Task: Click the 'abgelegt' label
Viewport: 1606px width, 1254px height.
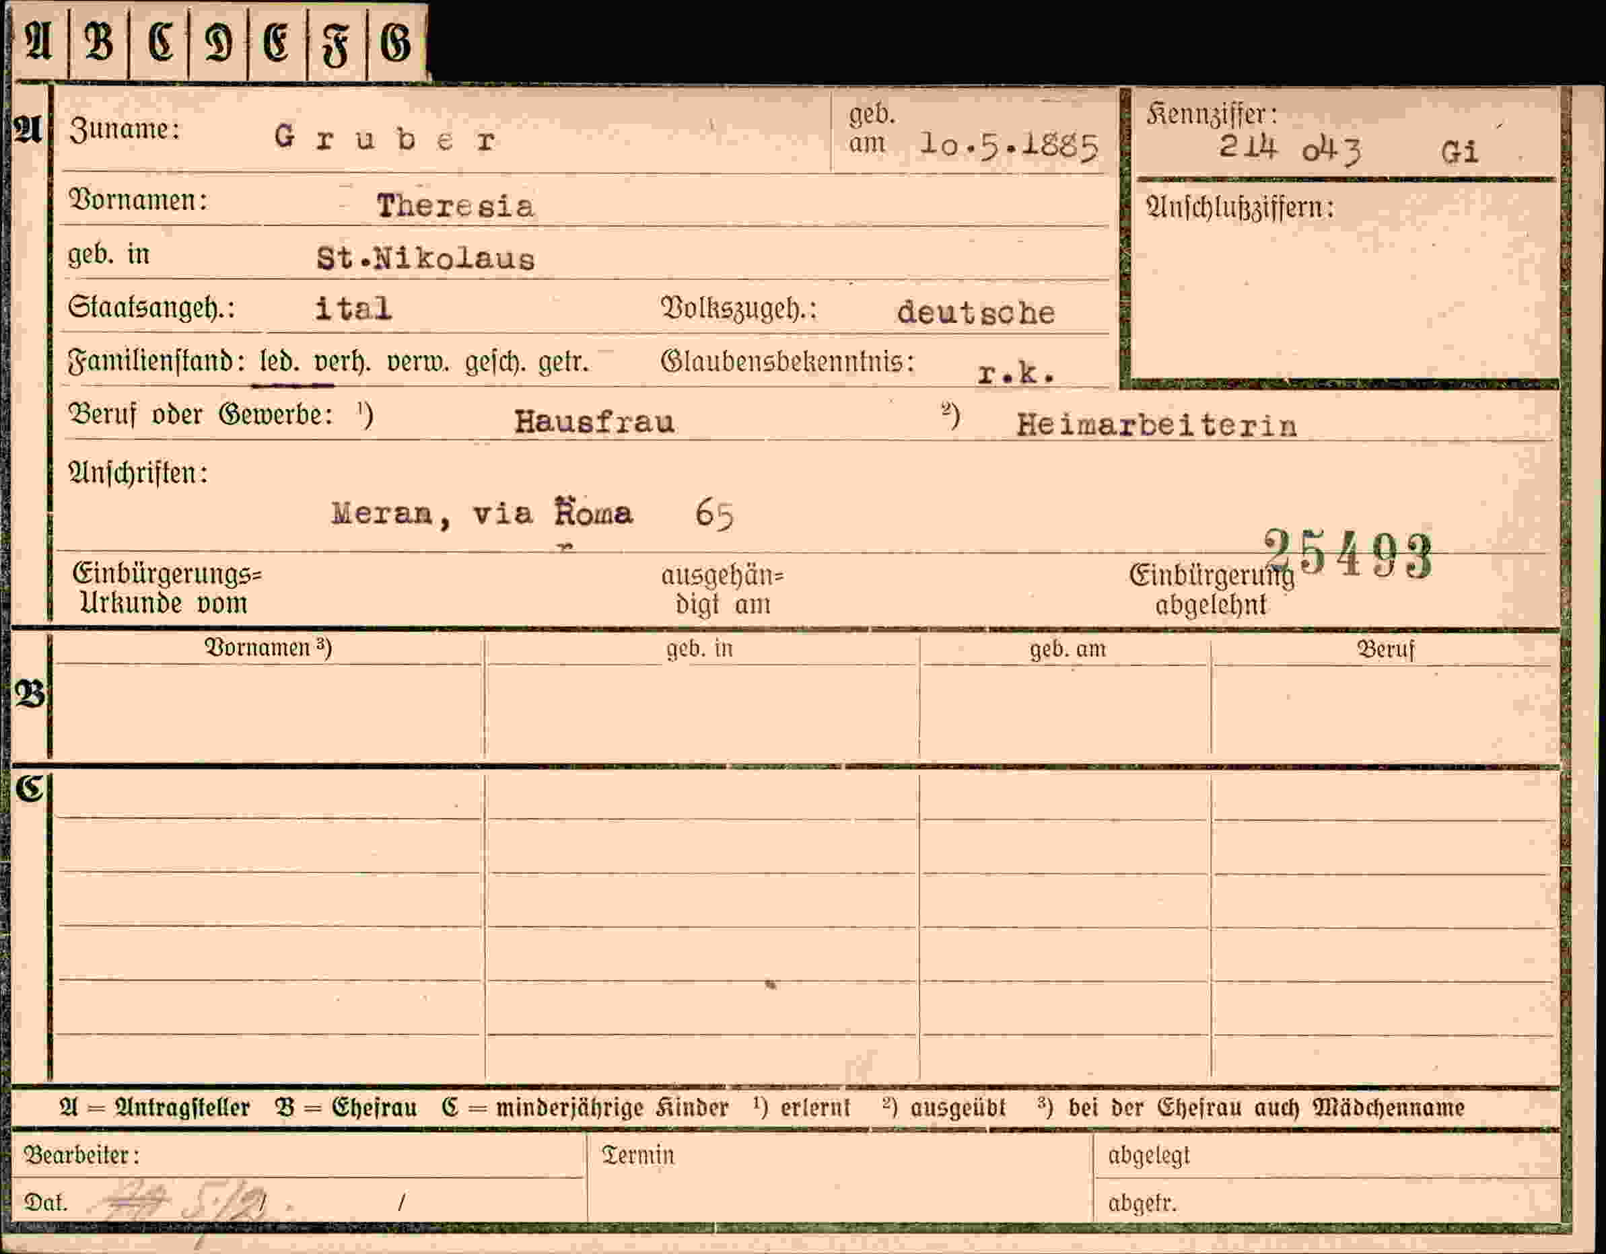Action: [1148, 1156]
